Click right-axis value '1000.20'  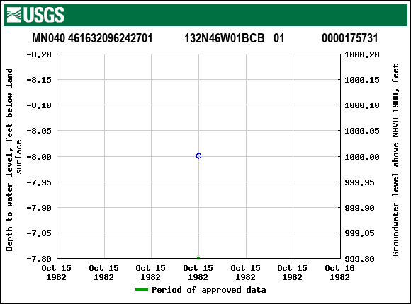click(x=362, y=54)
